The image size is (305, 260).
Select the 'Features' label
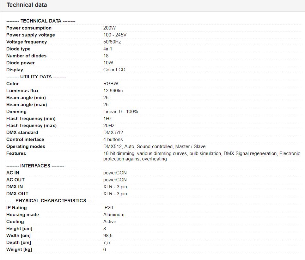tap(16, 153)
